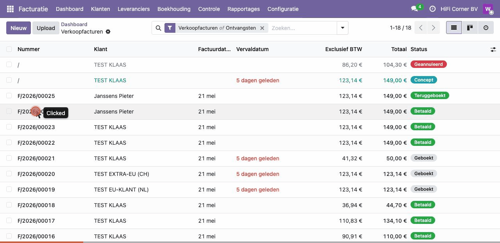Open the Leveranciers menu
The image size is (500, 243).
[x=134, y=9]
